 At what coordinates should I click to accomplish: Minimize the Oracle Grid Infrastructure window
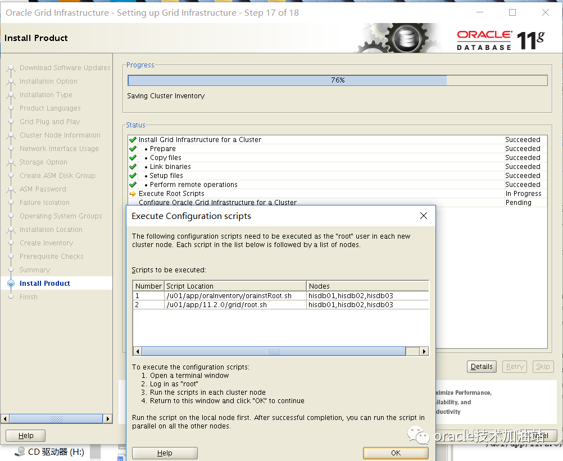click(x=480, y=12)
